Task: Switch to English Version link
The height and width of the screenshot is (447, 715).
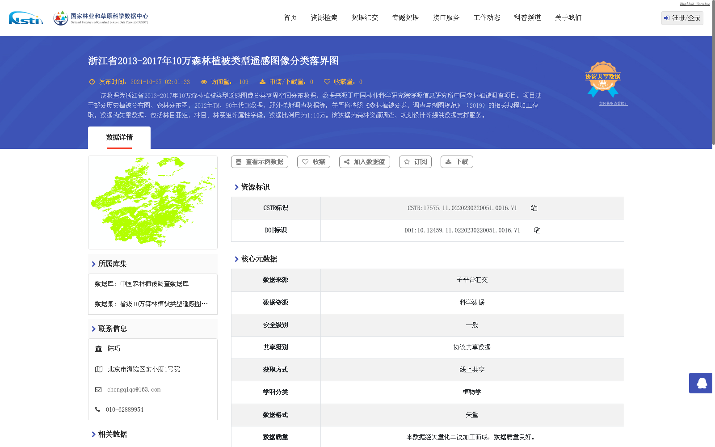Action: [695, 4]
